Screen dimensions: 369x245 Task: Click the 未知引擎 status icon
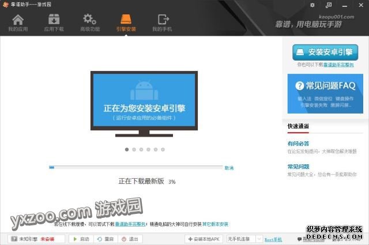pyautogui.click(x=14, y=239)
